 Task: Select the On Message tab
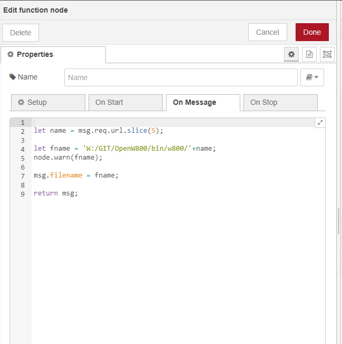click(202, 102)
